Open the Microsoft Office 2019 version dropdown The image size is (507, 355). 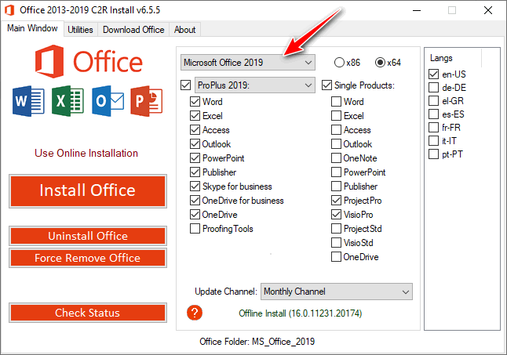coord(246,62)
